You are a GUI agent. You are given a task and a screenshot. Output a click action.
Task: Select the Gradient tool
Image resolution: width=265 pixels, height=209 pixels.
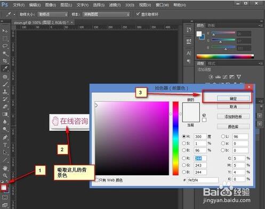(5, 114)
